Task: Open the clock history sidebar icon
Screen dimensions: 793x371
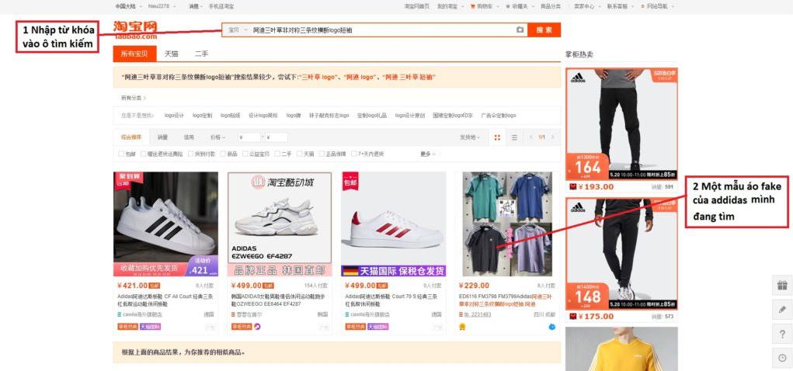Action: [x=782, y=357]
